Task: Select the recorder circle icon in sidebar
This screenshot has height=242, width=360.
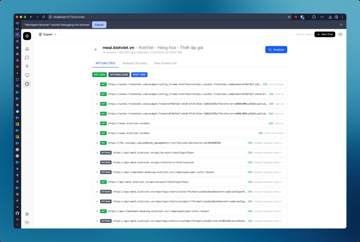Action: coord(27,84)
